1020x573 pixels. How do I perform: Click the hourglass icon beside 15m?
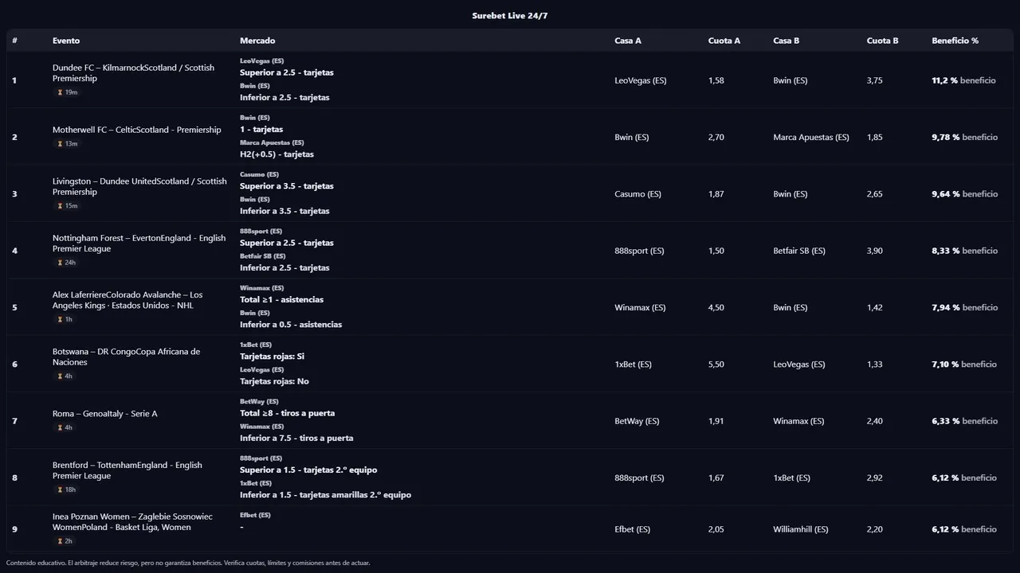click(x=60, y=206)
